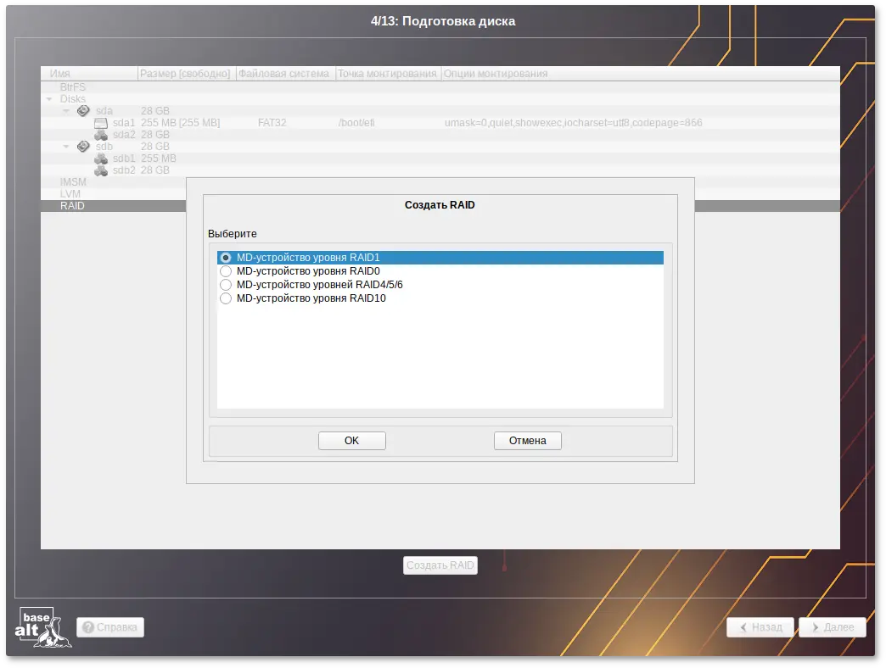Image resolution: width=886 pixels, height=668 pixels.
Task: Click the sdb1 partition icon
Action: tap(101, 159)
